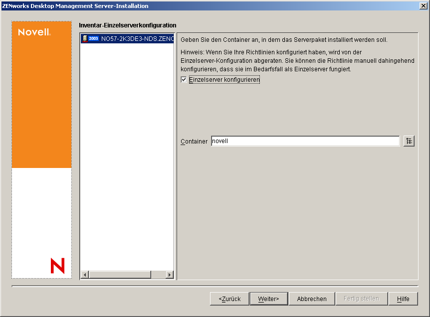The image size is (430, 317).
Task: Click the right arrow of server list scrollbar
Action: [x=170, y=275]
